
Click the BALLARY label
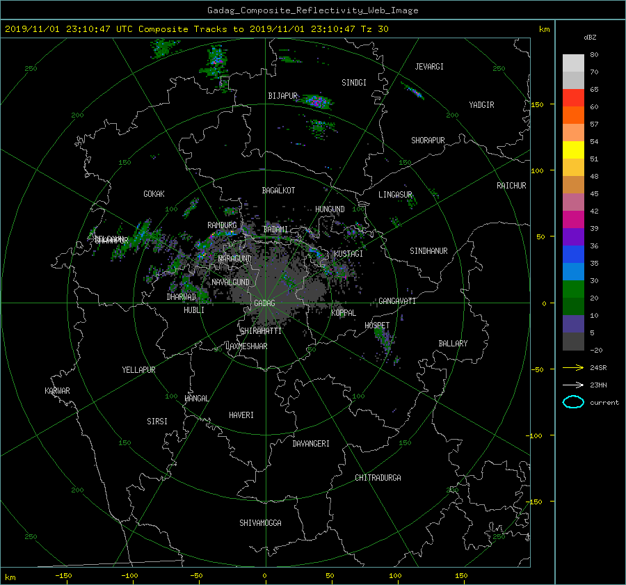pos(453,344)
